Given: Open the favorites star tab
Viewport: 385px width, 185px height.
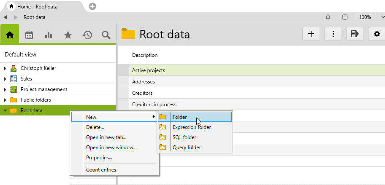Looking at the screenshot, I should [x=68, y=35].
